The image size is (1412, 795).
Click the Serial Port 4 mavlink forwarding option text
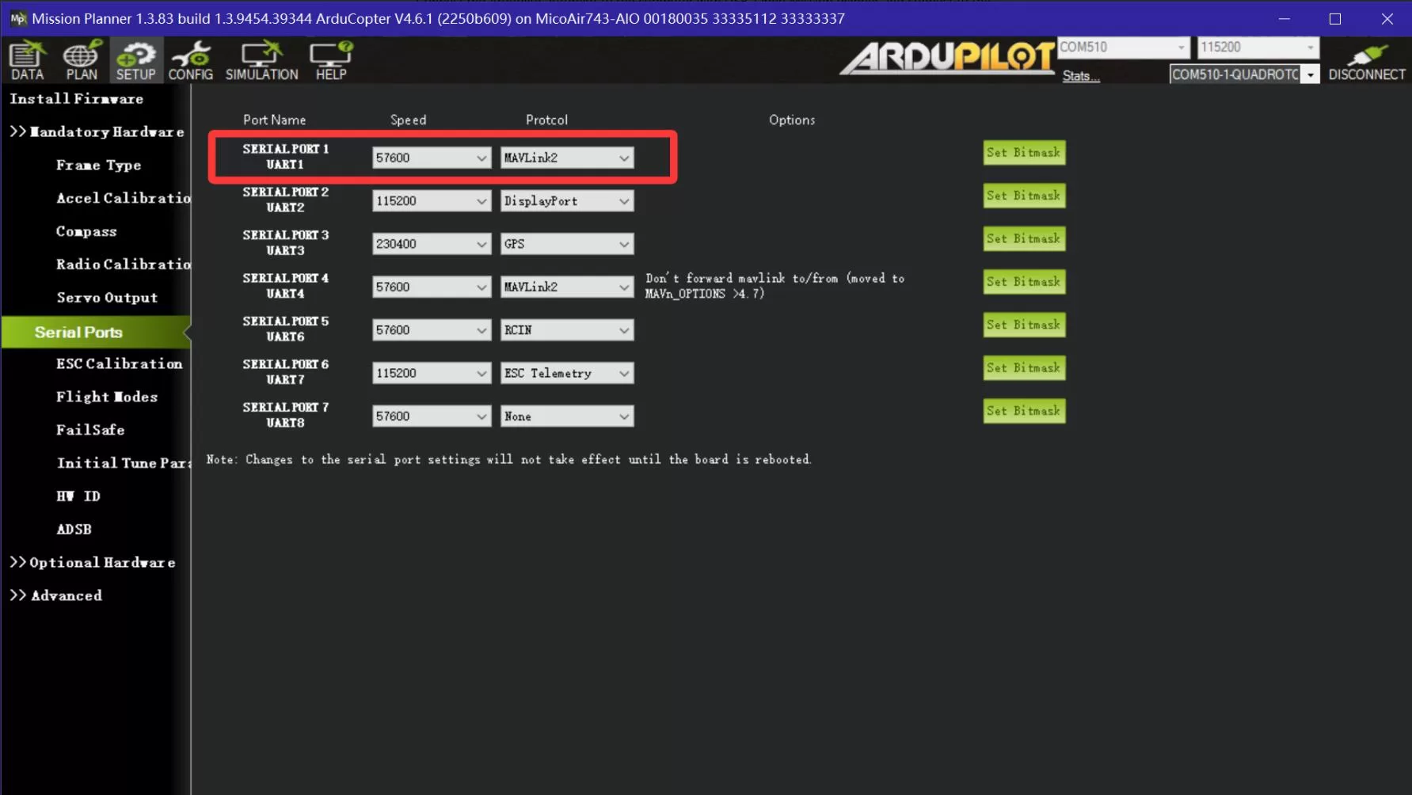click(x=775, y=286)
